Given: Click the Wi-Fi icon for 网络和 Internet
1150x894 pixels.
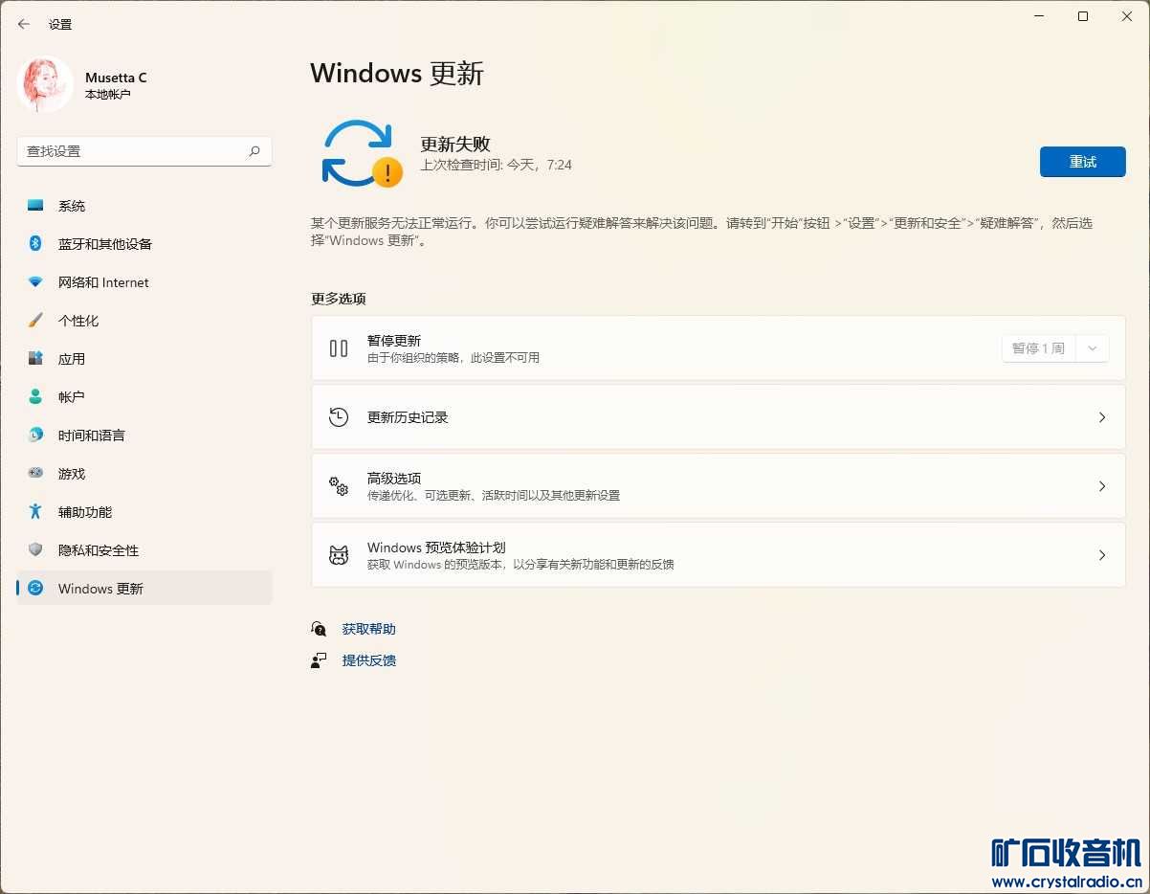Looking at the screenshot, I should pyautogui.click(x=35, y=282).
